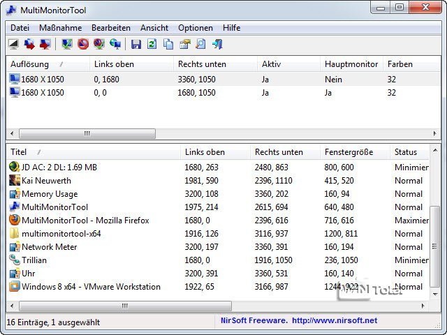
Task: Click the Auflösung column header
Action: point(29,64)
